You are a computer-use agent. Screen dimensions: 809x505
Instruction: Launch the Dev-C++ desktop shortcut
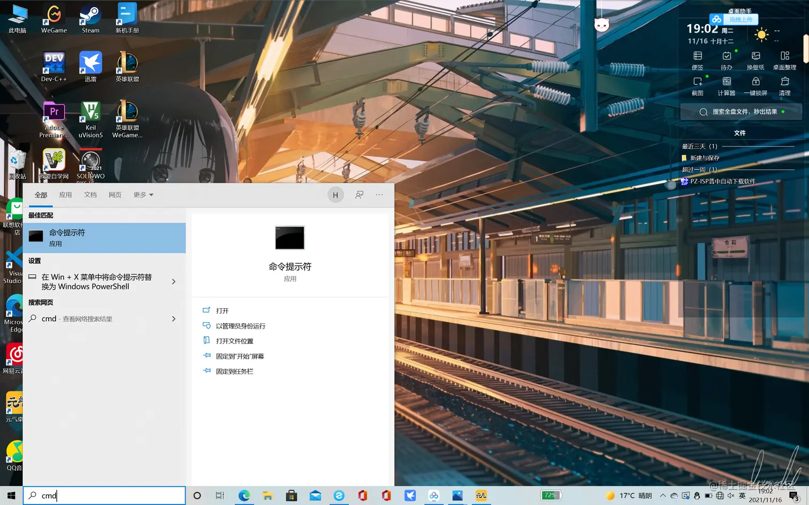pos(54,67)
